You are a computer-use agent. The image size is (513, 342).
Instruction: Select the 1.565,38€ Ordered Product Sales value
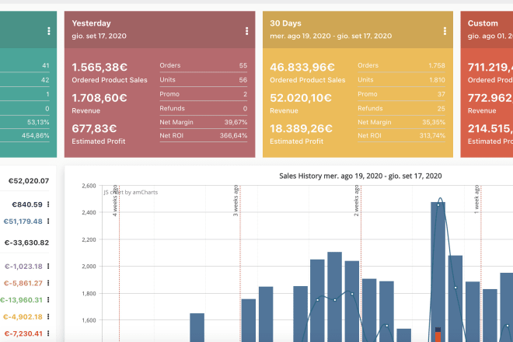tap(99, 67)
